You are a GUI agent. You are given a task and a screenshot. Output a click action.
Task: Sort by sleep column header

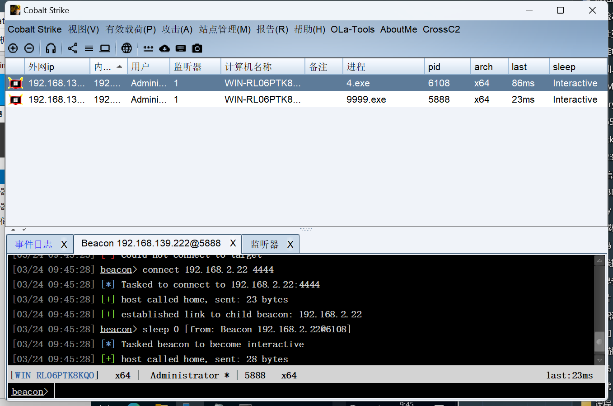click(x=578, y=67)
